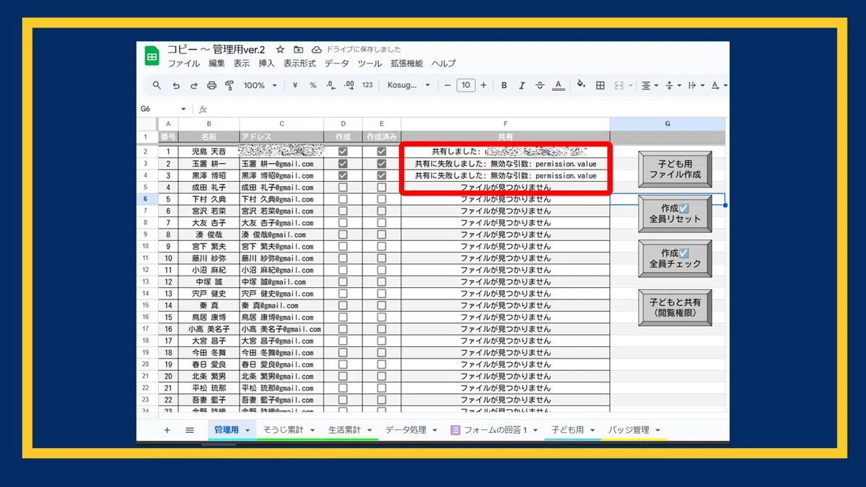The height and width of the screenshot is (487, 866).
Task: Click the 子どもと共有 (閲覧権限) button
Action: point(675,308)
